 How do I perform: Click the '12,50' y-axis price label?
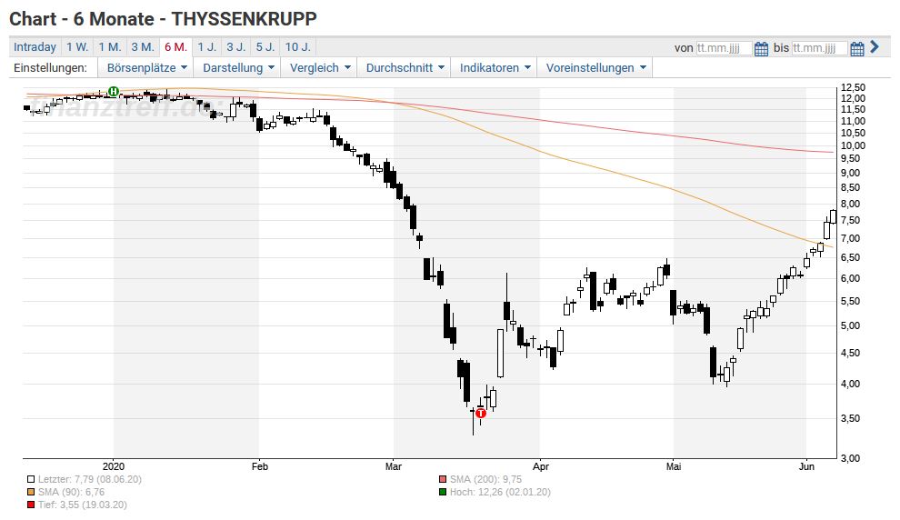[853, 88]
